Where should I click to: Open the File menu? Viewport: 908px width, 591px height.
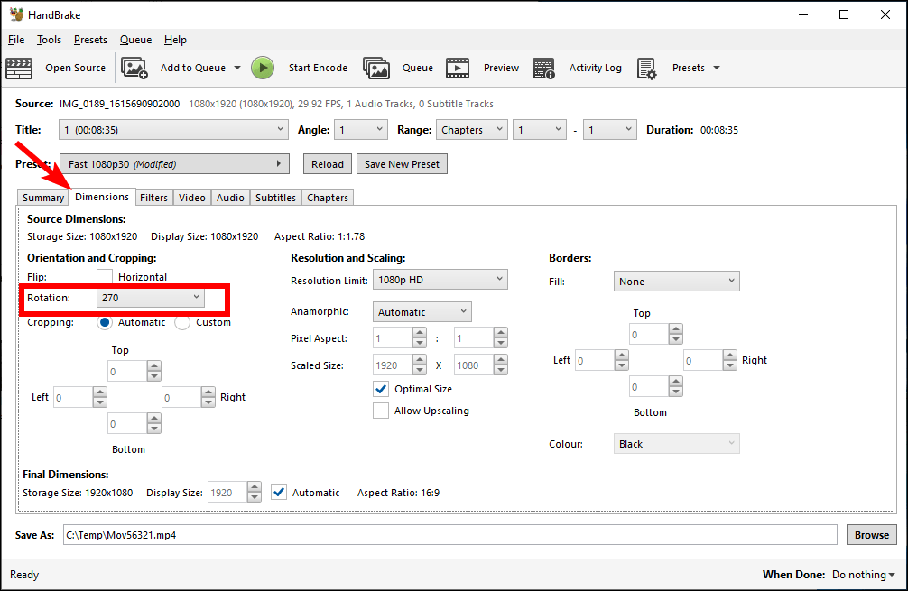16,40
